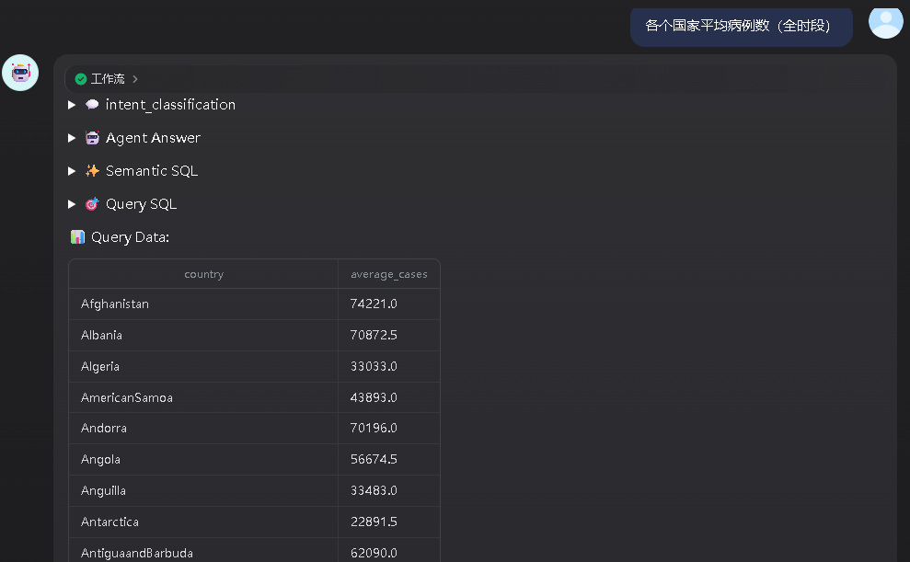Viewport: 910px width, 562px height.
Task: Click the Query Data: heading
Action: point(130,237)
